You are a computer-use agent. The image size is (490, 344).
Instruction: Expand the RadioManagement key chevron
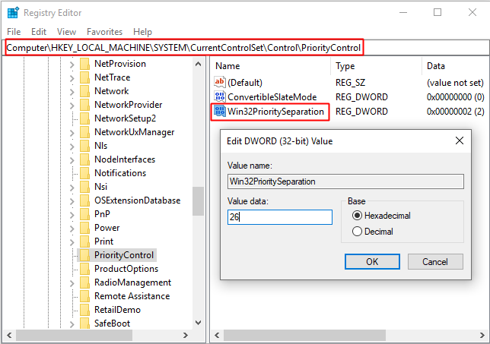(72, 283)
